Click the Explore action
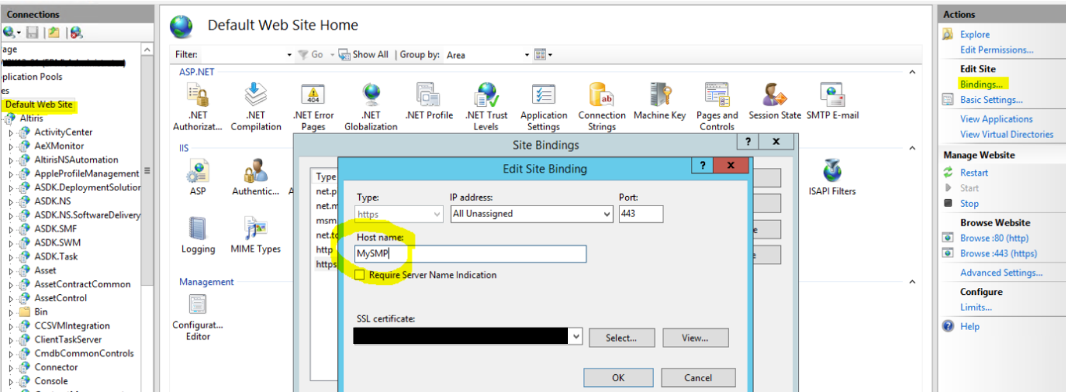The image size is (1066, 392). coord(975,34)
